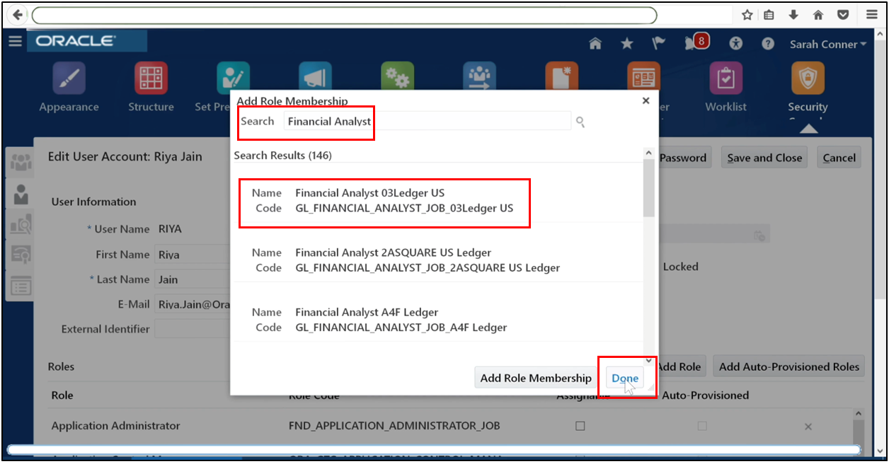Image resolution: width=889 pixels, height=464 pixels.
Task: Run search with the magnifier icon
Action: tap(580, 121)
